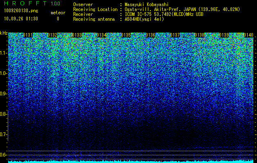
Task: Click the date stamp 10.09.26 01:30
Action: (21, 19)
